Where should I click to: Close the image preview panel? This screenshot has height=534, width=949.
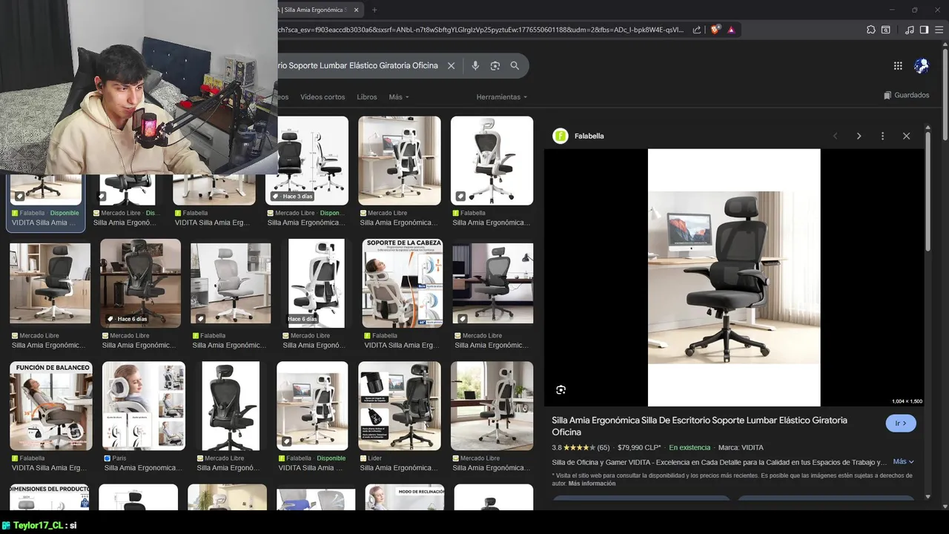pos(906,136)
